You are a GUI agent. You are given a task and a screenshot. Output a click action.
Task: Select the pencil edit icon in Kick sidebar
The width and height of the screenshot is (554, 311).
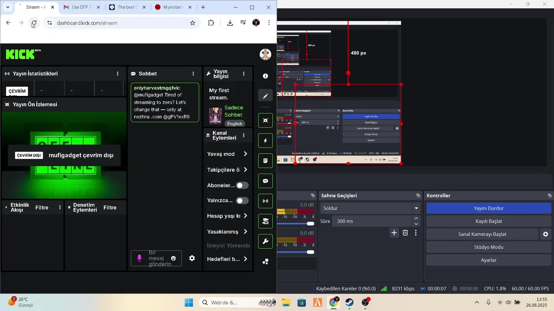(265, 96)
